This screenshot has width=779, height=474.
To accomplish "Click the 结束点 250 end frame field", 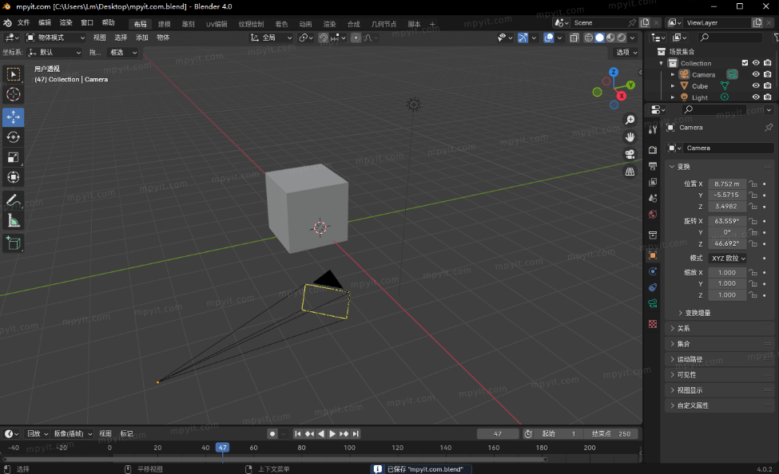I will (611, 433).
